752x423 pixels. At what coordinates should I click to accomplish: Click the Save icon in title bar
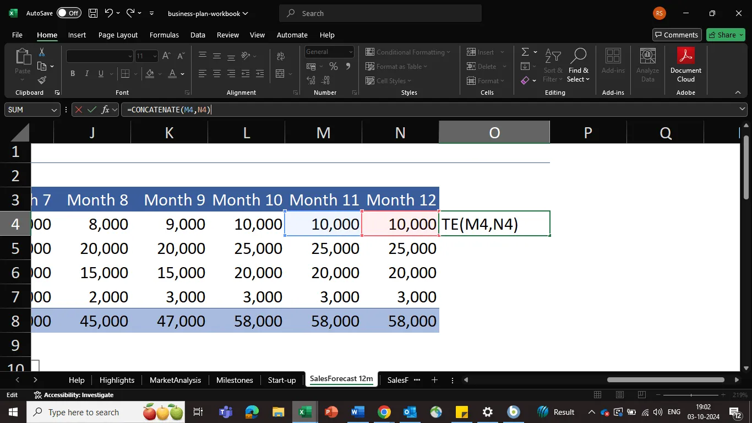[x=93, y=13]
